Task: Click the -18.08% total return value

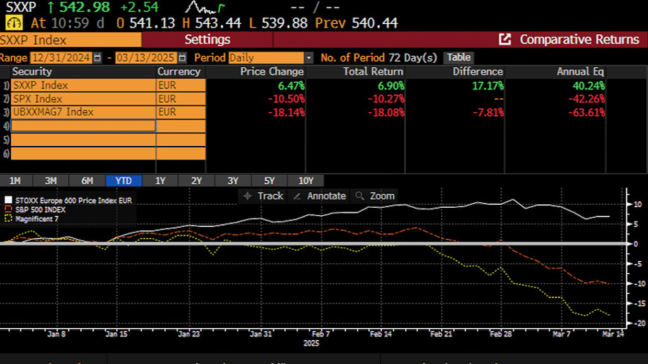Action: (386, 112)
